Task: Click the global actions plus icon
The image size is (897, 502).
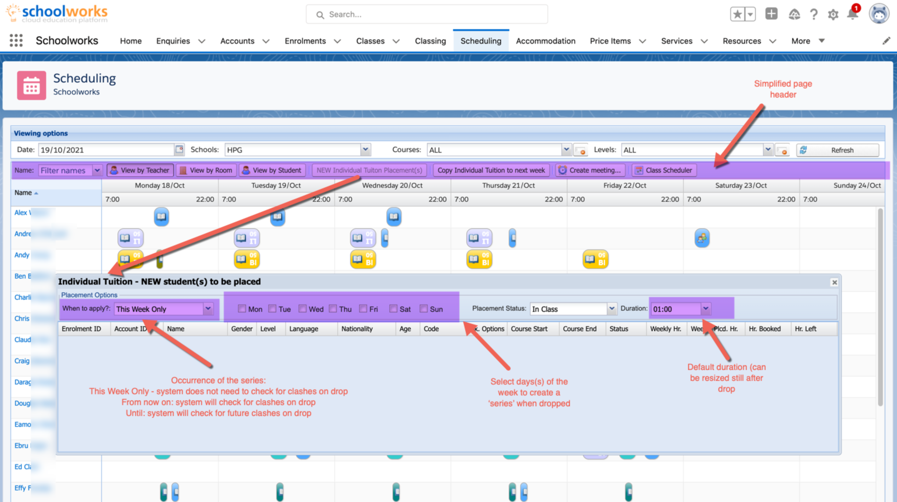Action: coord(771,14)
